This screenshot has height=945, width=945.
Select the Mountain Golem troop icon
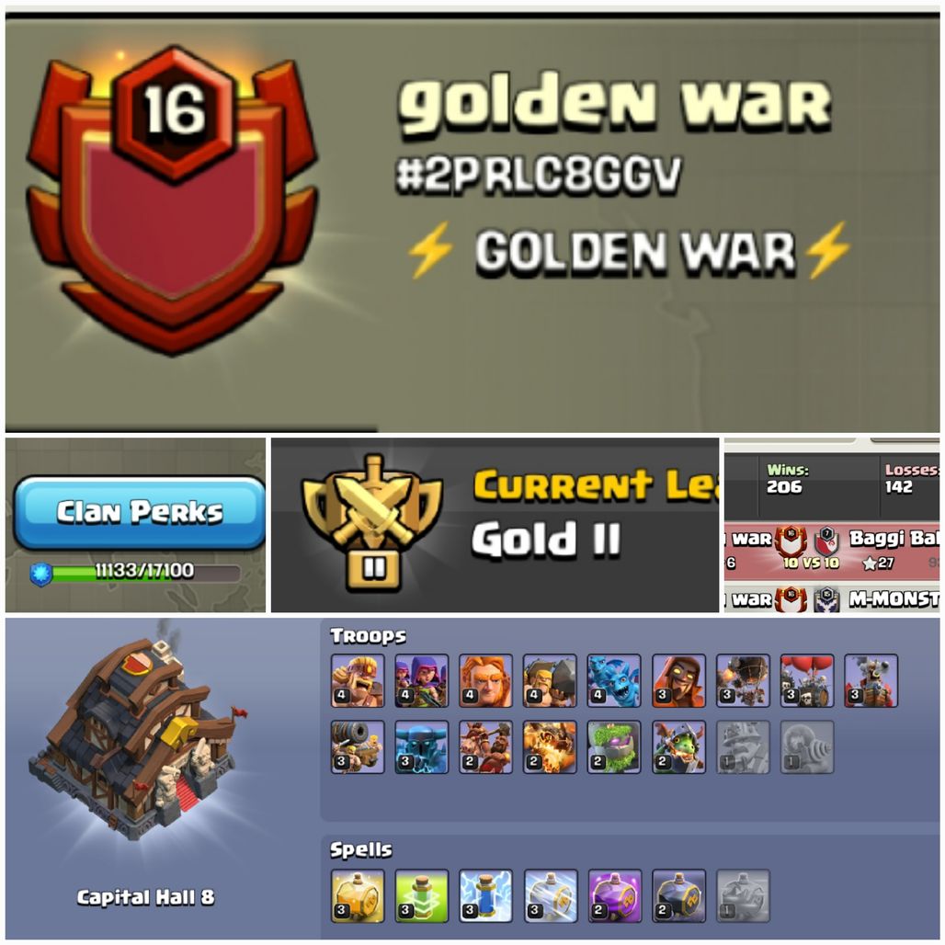tap(614, 747)
